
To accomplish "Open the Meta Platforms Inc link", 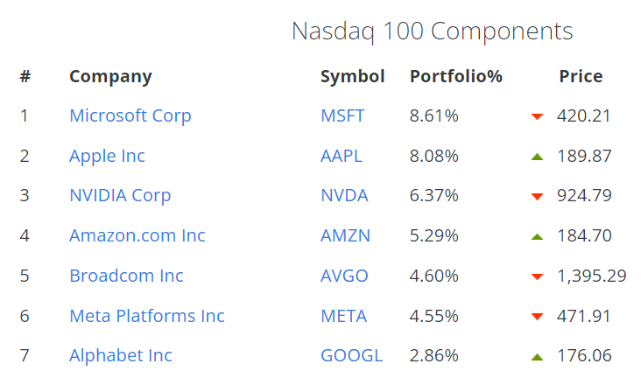I will tap(147, 316).
